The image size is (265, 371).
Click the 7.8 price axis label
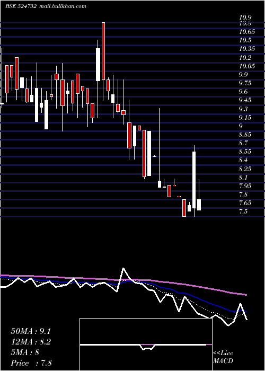(244, 195)
